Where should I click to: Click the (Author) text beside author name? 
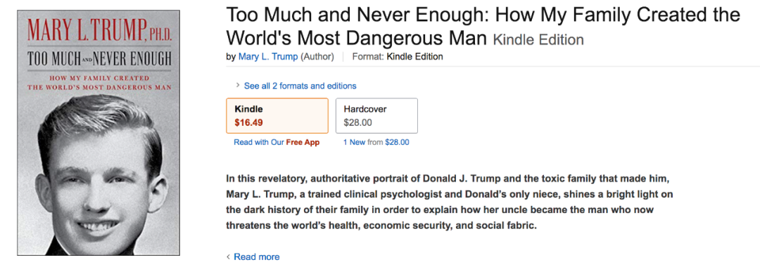tap(317, 57)
